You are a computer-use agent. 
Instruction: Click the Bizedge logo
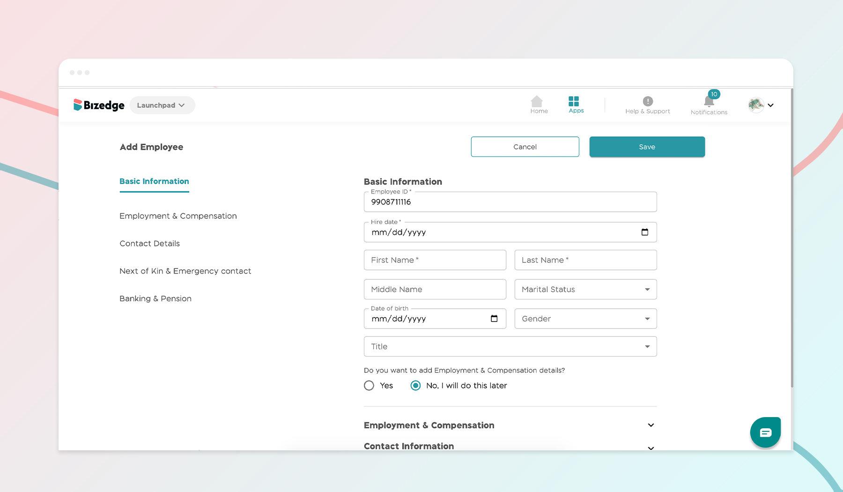coord(98,105)
